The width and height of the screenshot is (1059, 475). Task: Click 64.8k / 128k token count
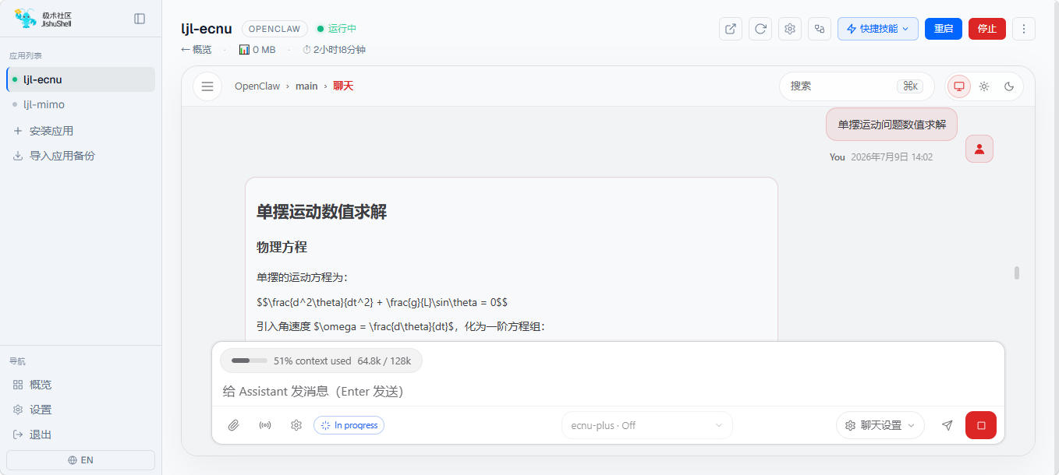[x=384, y=361]
